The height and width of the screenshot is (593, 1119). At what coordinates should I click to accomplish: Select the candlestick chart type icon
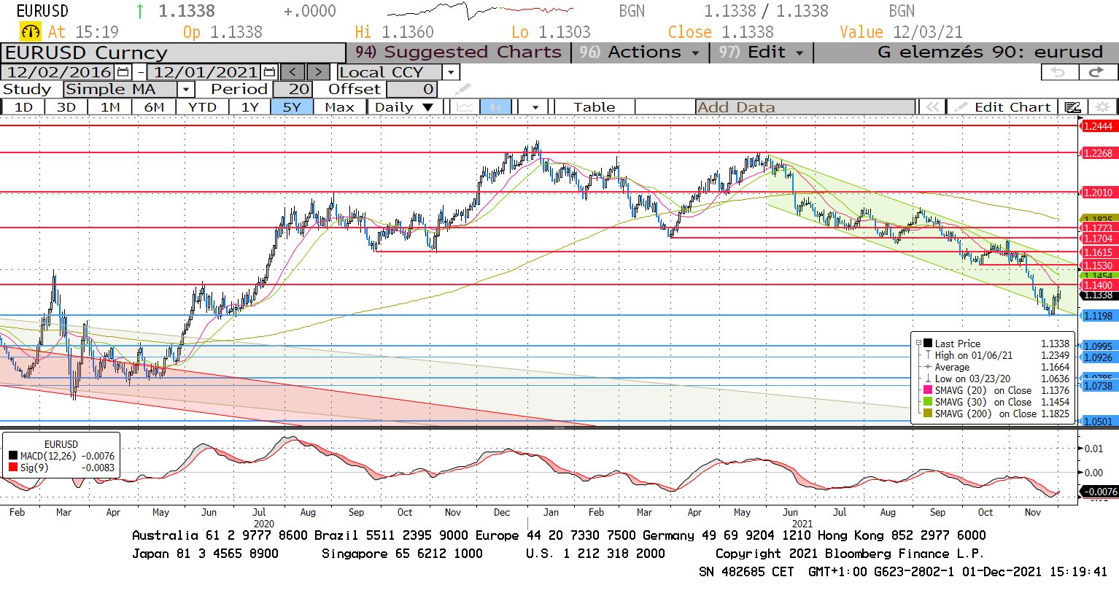tap(495, 107)
